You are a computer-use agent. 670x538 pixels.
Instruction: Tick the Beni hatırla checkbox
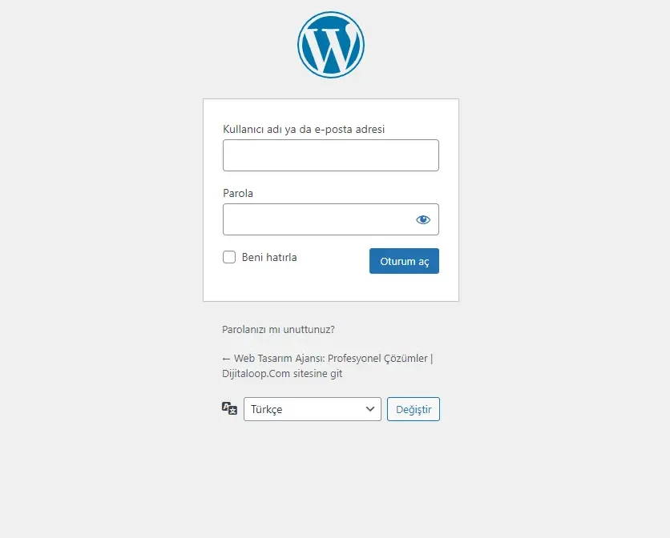click(229, 257)
